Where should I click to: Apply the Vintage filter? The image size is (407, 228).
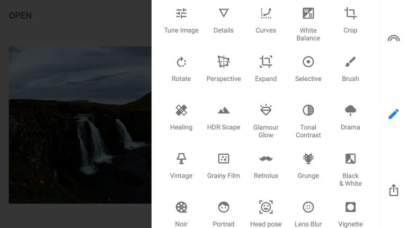coord(181,166)
